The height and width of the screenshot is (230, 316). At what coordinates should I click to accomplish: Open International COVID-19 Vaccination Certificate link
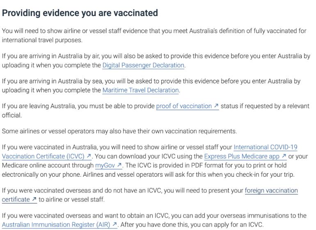[265, 147]
